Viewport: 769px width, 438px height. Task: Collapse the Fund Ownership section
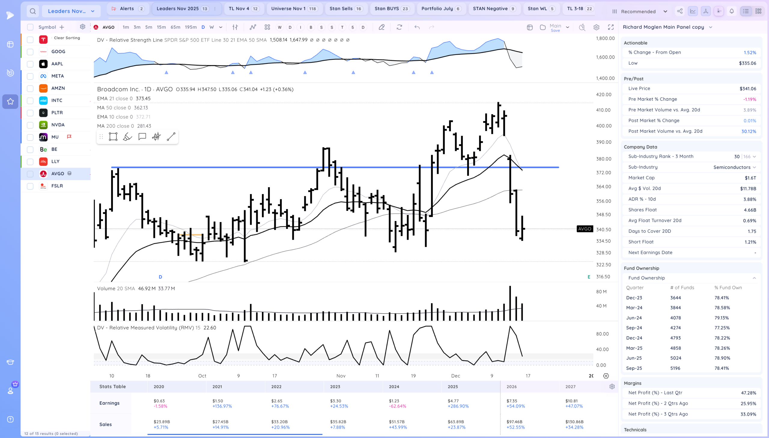tap(754, 278)
